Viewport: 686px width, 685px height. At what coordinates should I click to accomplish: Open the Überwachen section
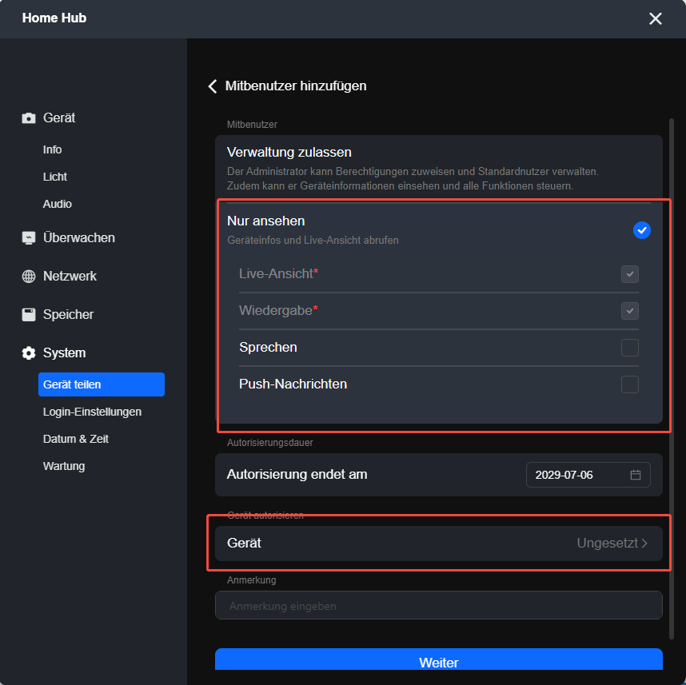pyautogui.click(x=79, y=238)
